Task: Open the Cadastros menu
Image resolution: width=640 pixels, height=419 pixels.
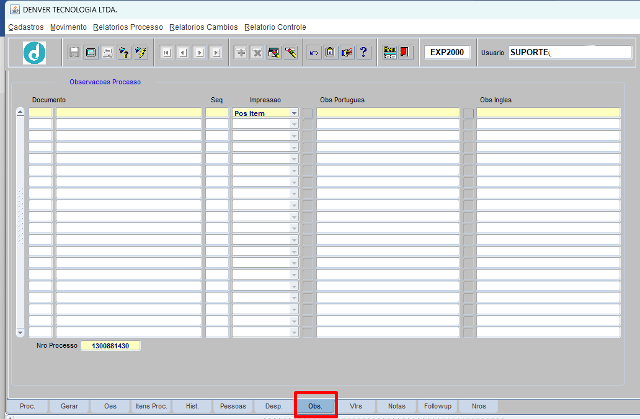Action: click(26, 27)
